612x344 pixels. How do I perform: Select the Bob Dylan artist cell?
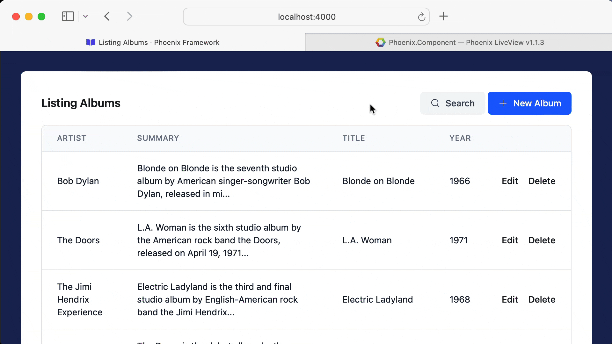pos(78,181)
